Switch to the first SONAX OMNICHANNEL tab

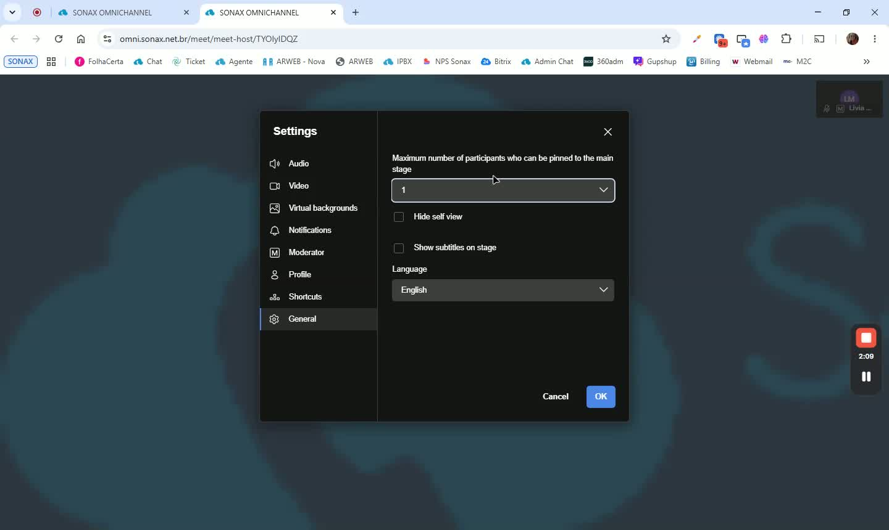[x=112, y=12]
